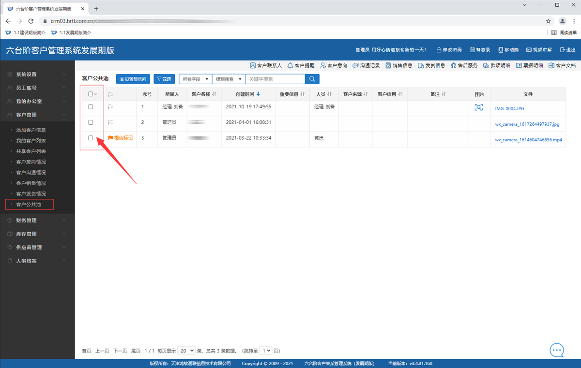581x368 pixels.
Task: Click the 设置显示列 button
Action: (x=133, y=79)
